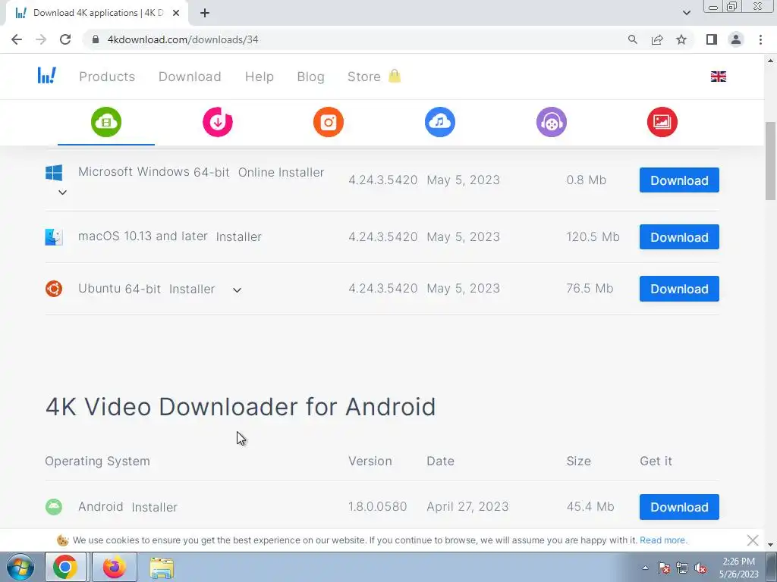Click the page vertical scrollbar thumb
The image size is (777, 582).
[770, 161]
